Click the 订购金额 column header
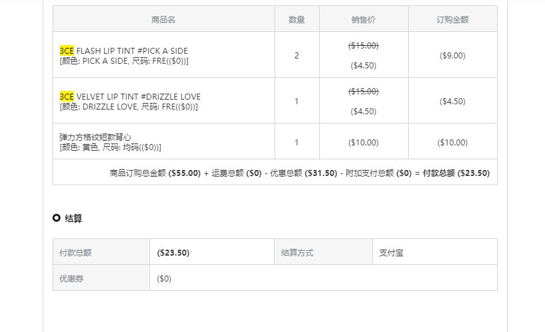Viewport: 545px width, 332px height. point(453,19)
